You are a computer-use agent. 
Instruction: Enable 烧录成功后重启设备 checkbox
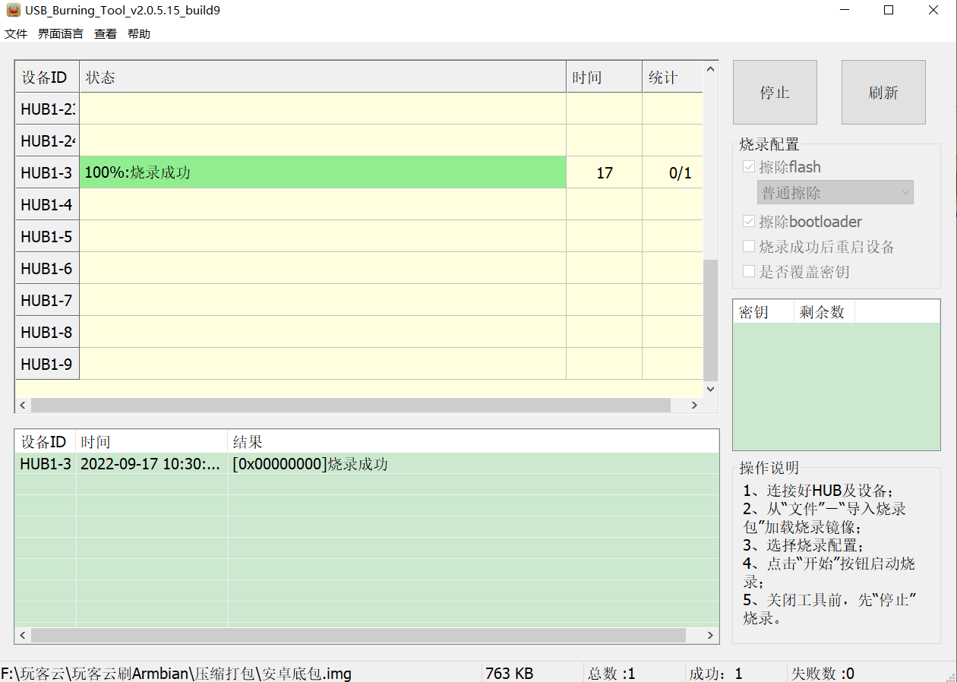[x=749, y=247]
